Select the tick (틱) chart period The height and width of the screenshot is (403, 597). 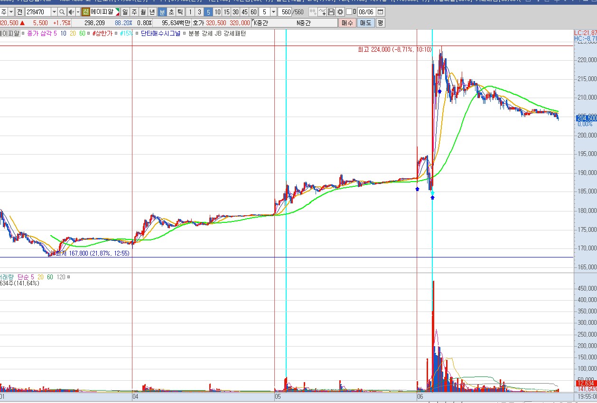click(x=180, y=12)
